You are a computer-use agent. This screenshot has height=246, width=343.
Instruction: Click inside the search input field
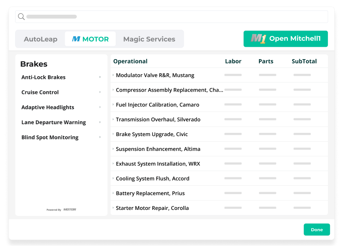(171, 17)
